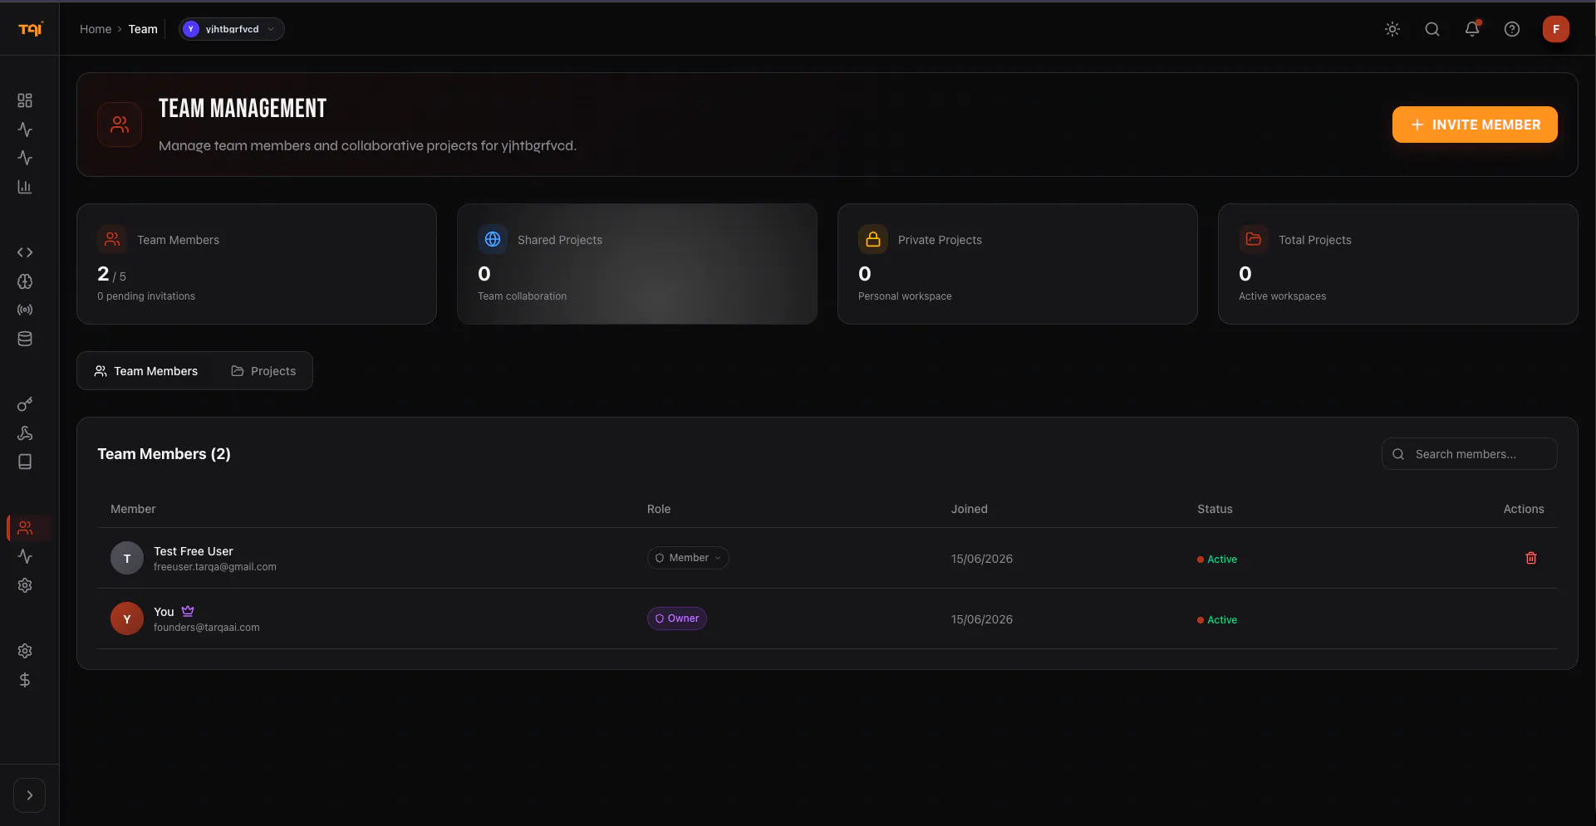Viewport: 1596px width, 826px height.
Task: Open the broadcast signal sidebar icon
Action: click(x=25, y=310)
